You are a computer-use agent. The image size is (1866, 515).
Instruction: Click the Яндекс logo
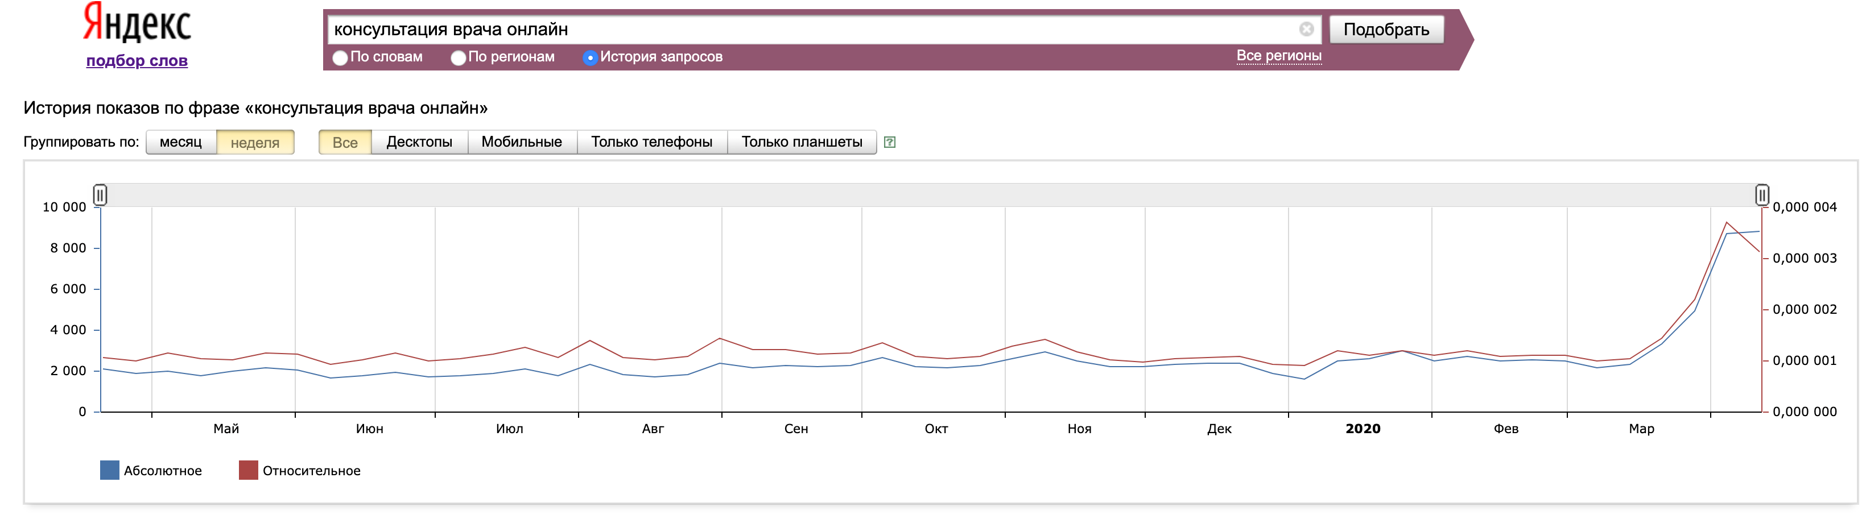coord(136,22)
